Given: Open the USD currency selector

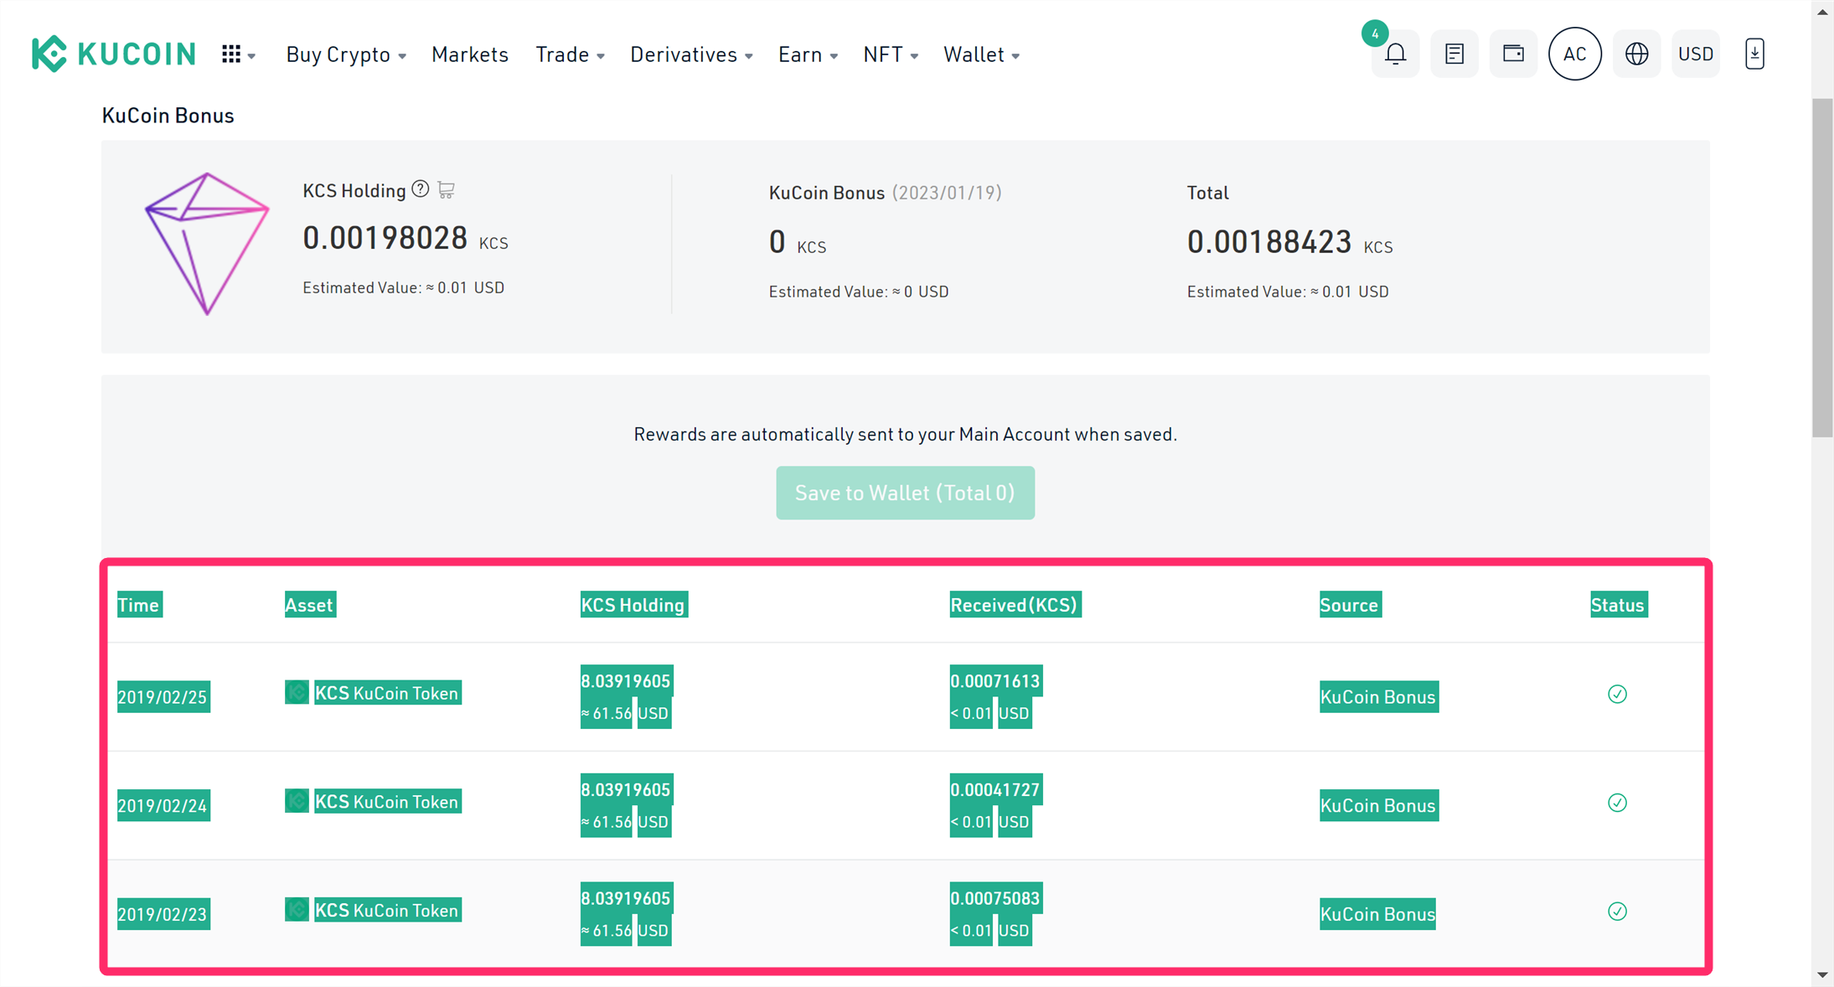Looking at the screenshot, I should coord(1696,54).
